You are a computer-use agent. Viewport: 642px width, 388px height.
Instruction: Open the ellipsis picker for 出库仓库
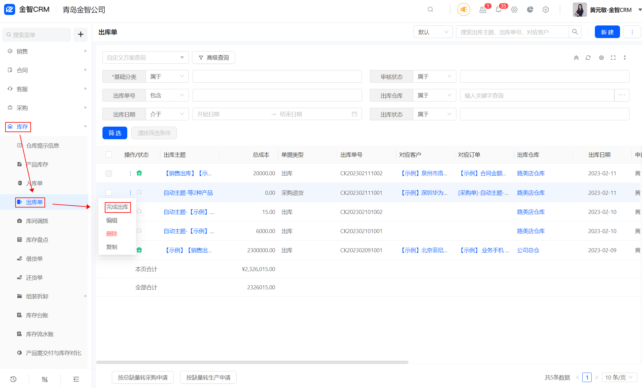tap(622, 95)
